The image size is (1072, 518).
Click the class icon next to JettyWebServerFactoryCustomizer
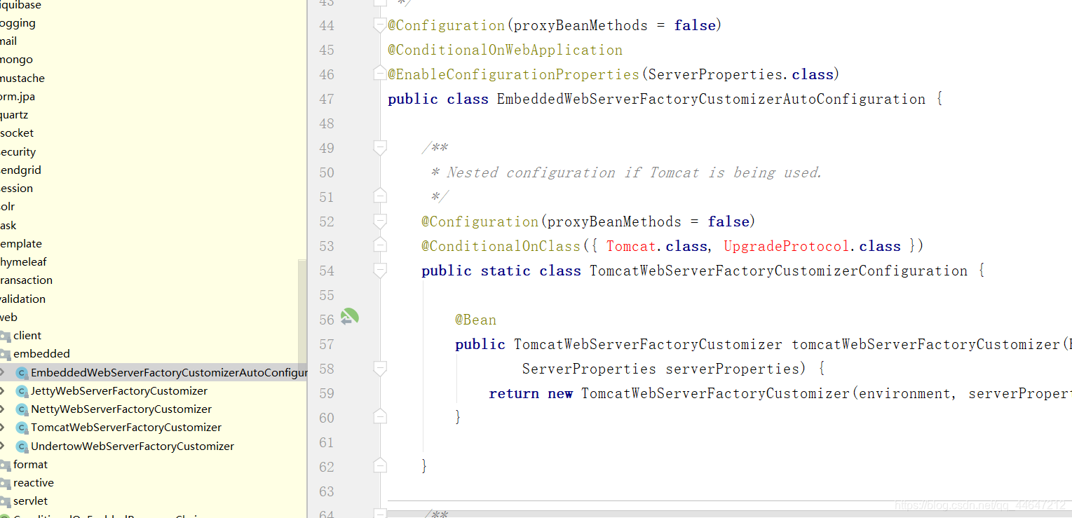pyautogui.click(x=22, y=391)
